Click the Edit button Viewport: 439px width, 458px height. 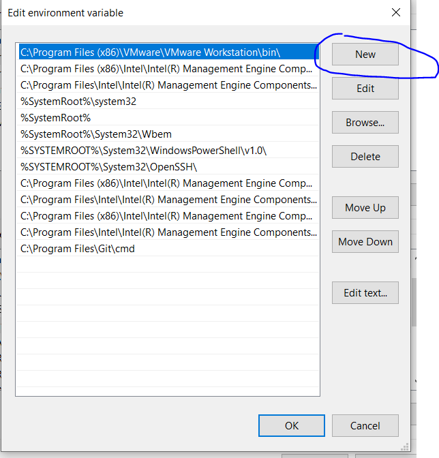[365, 89]
